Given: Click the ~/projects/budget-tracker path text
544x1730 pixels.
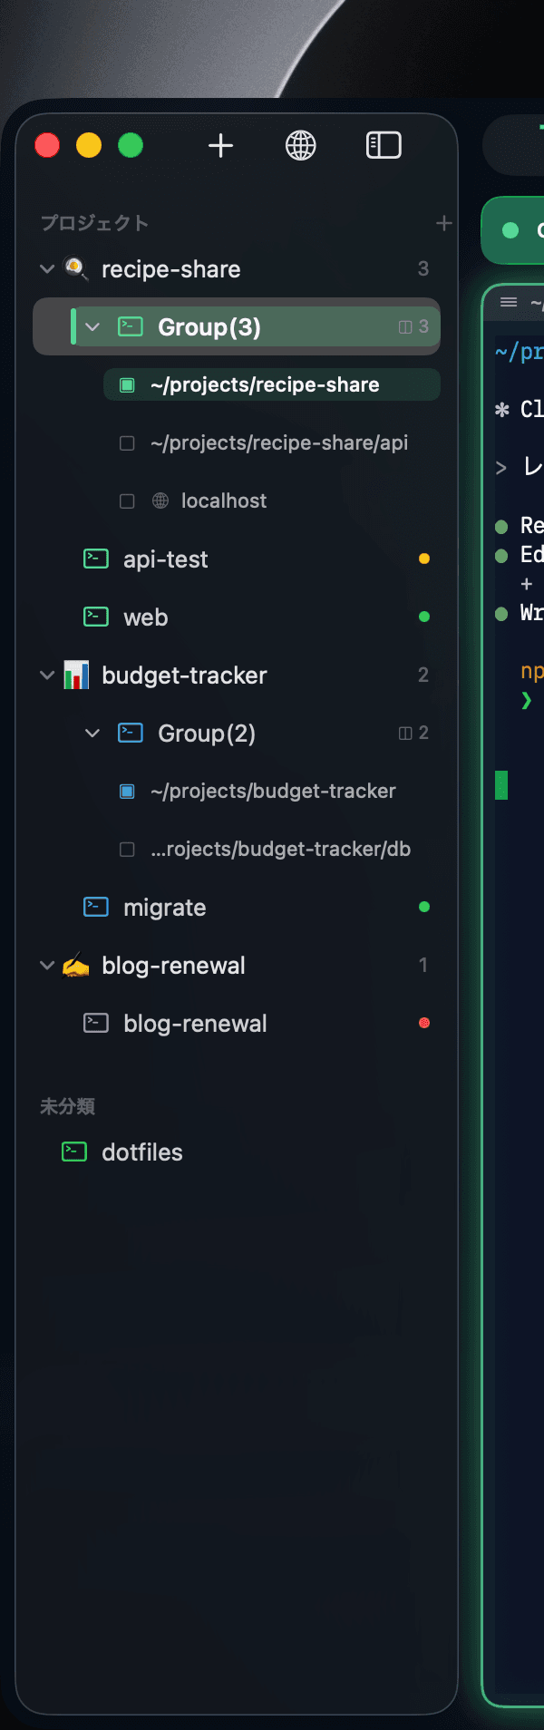Looking at the screenshot, I should click(273, 791).
